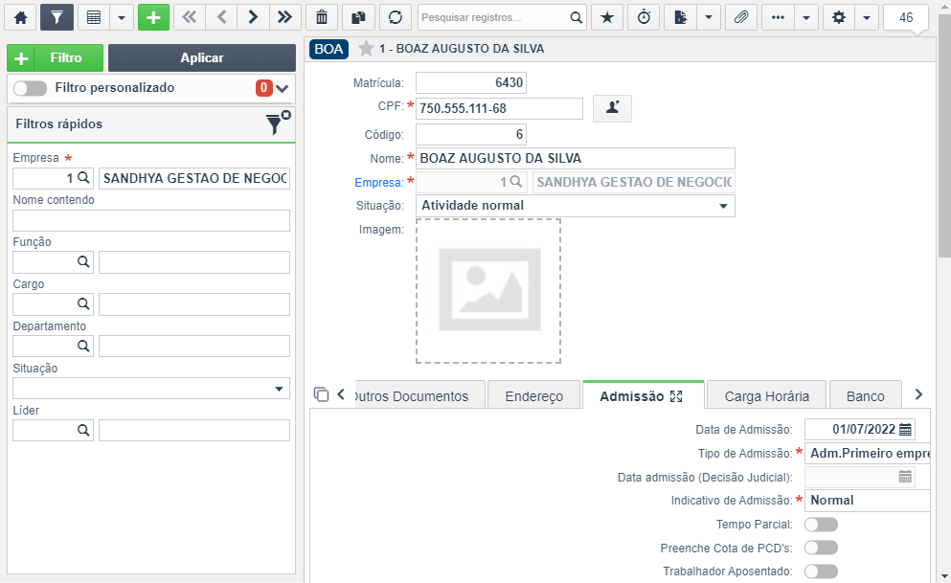Open Data de Admissão calendar picker
The image size is (951, 583).
click(905, 430)
